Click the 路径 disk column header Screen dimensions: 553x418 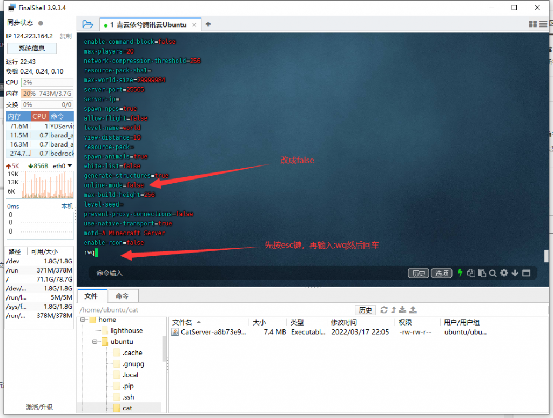pyautogui.click(x=15, y=251)
